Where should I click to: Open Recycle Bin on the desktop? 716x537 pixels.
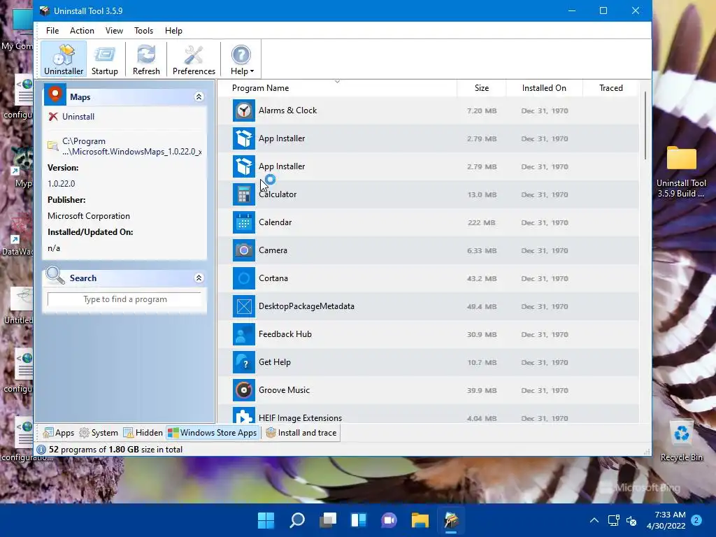681,441
